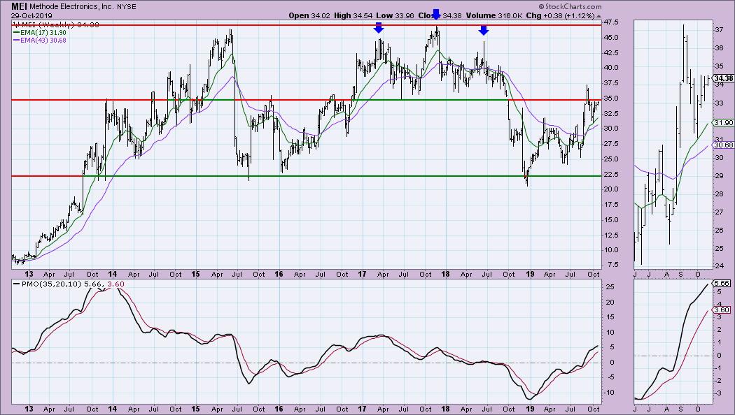Image resolution: width=735 pixels, height=415 pixels.
Task: Open the zoomed PMO thumbnail chart on the right
Action: click(x=673, y=341)
